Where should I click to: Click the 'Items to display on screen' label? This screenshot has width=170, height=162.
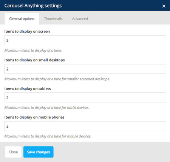tap(27, 32)
